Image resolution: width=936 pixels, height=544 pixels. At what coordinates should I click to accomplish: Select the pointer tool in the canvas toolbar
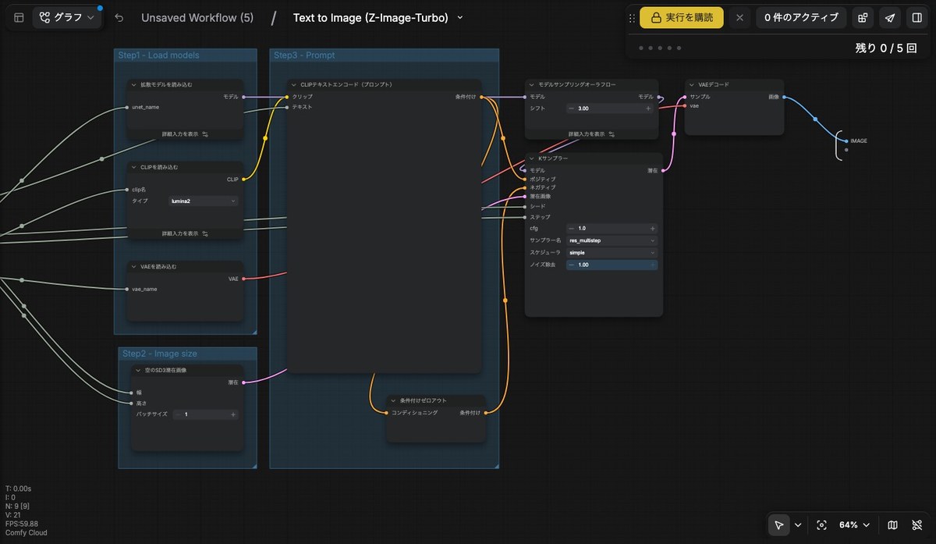(x=779, y=525)
